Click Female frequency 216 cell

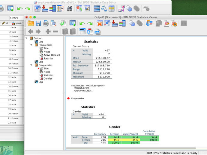pyautogui.click(x=103, y=140)
